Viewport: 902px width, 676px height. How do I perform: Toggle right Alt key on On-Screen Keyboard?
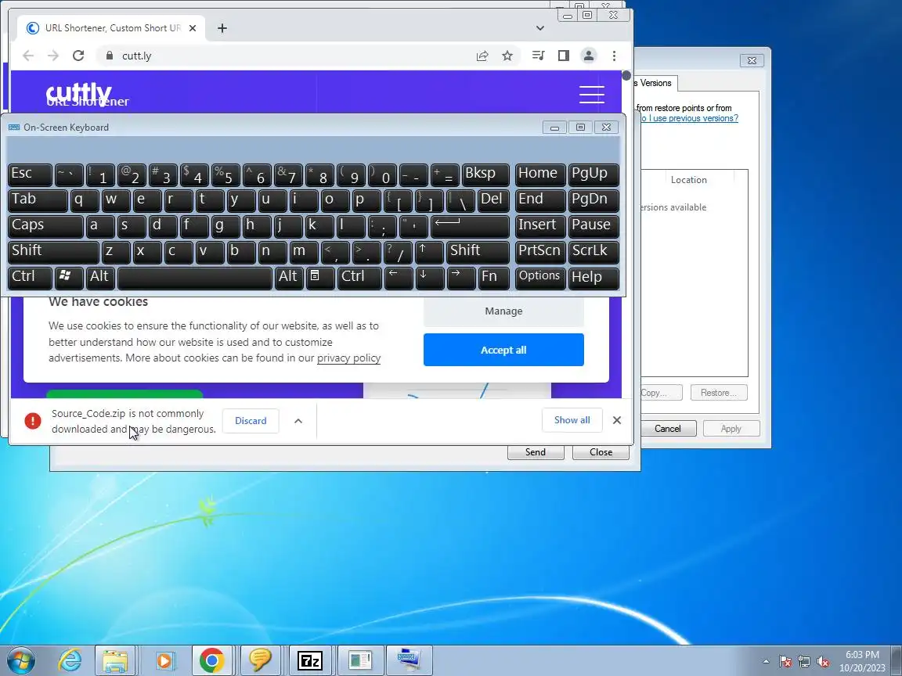(x=288, y=278)
